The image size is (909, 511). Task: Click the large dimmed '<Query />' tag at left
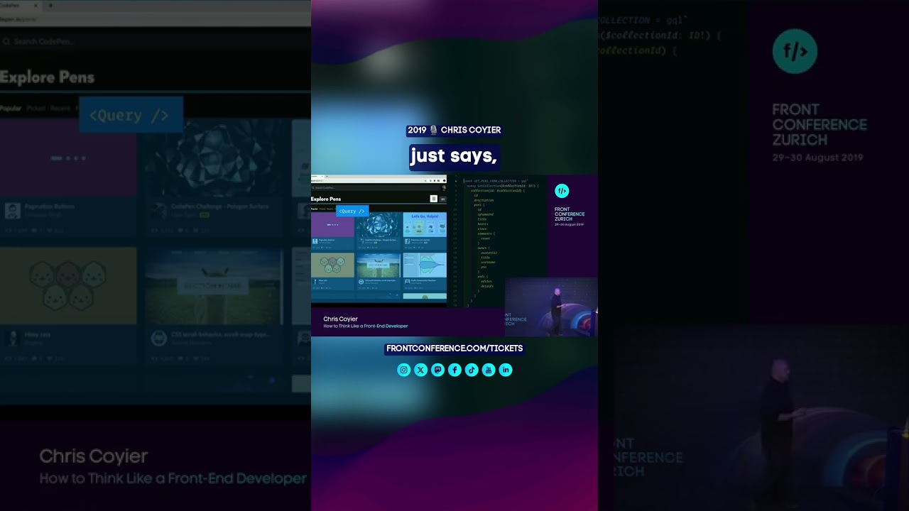coord(131,115)
